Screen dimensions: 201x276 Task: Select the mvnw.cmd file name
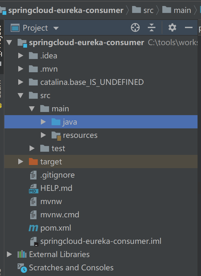60,215
